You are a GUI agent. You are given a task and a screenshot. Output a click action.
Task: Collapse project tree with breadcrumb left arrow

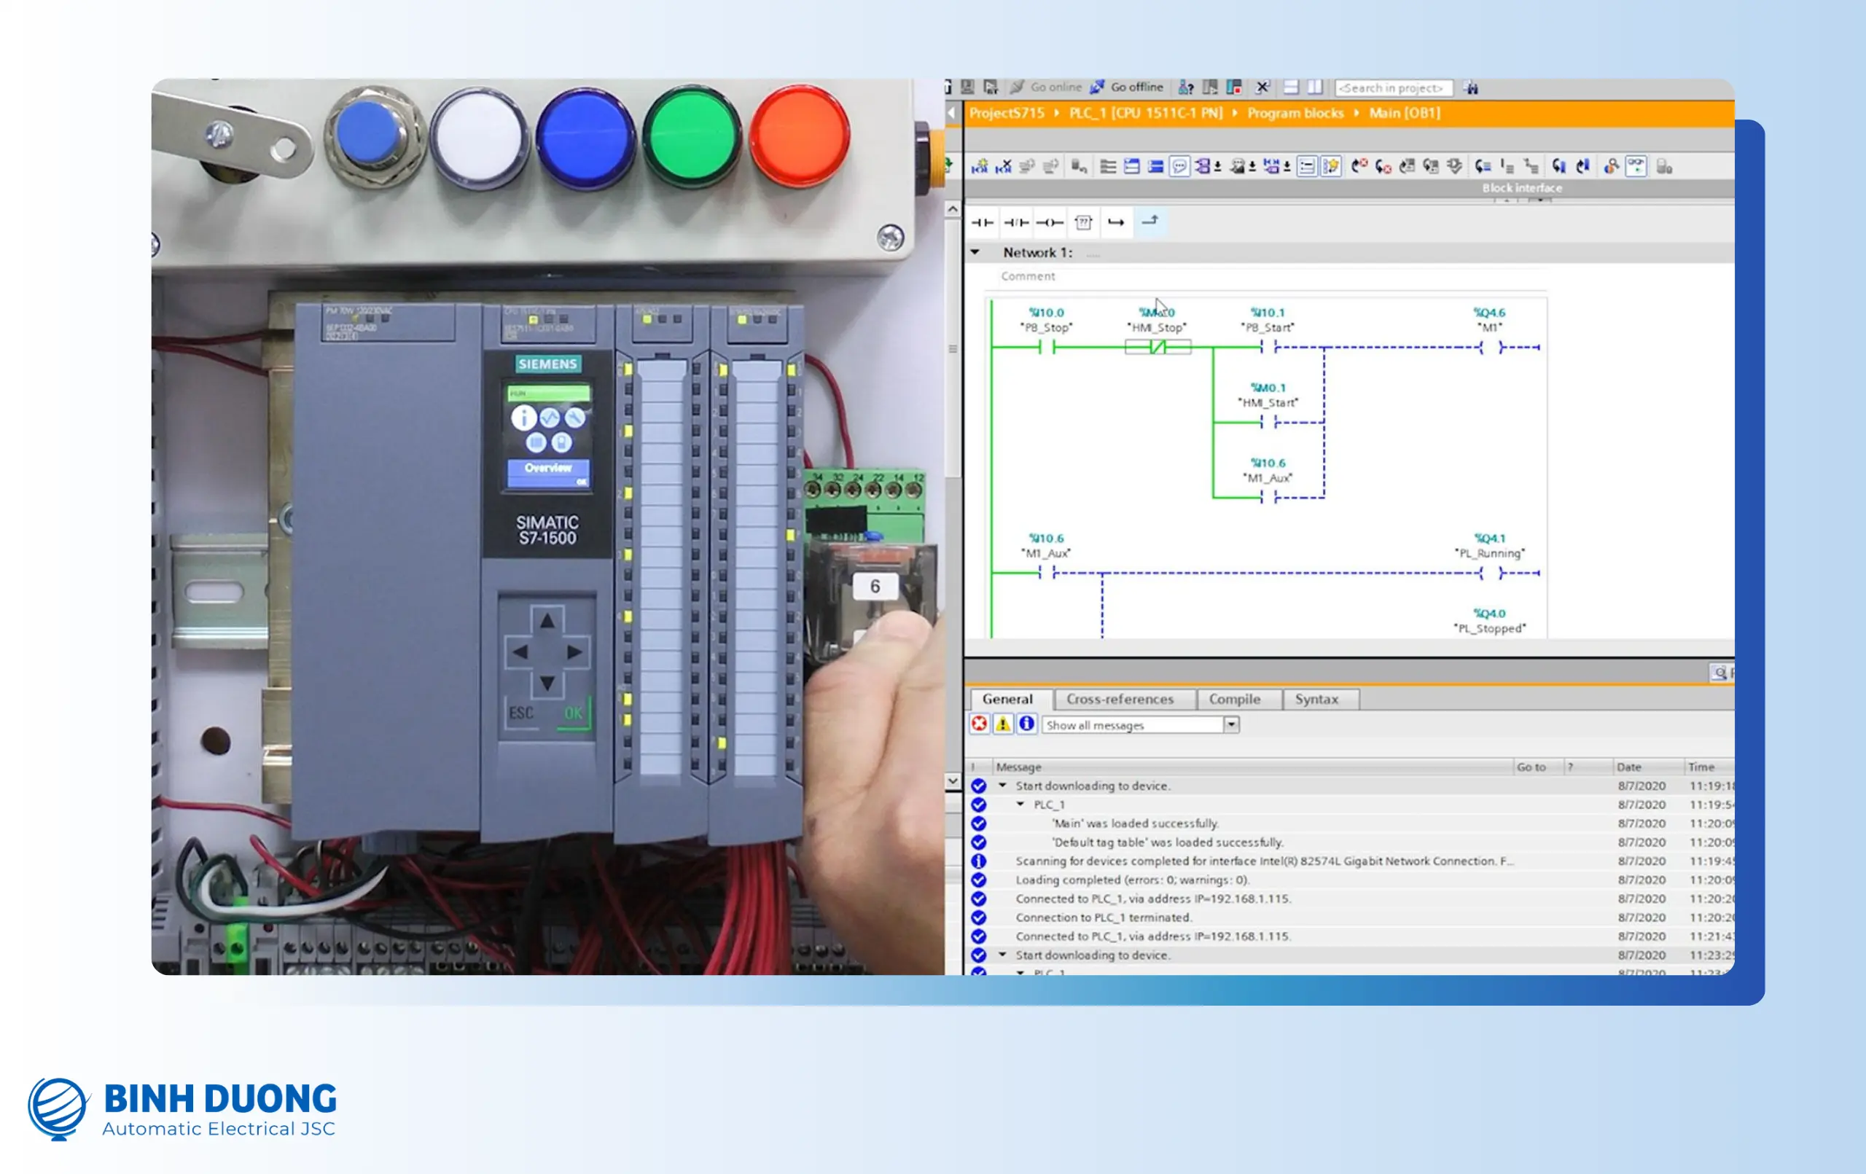pyautogui.click(x=953, y=113)
